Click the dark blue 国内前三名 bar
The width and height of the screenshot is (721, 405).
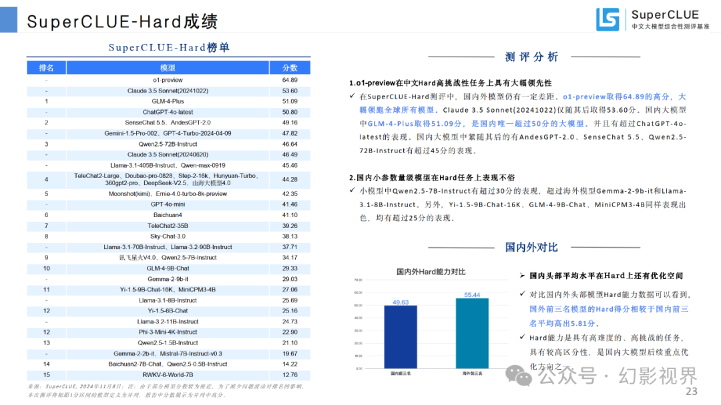(x=401, y=337)
